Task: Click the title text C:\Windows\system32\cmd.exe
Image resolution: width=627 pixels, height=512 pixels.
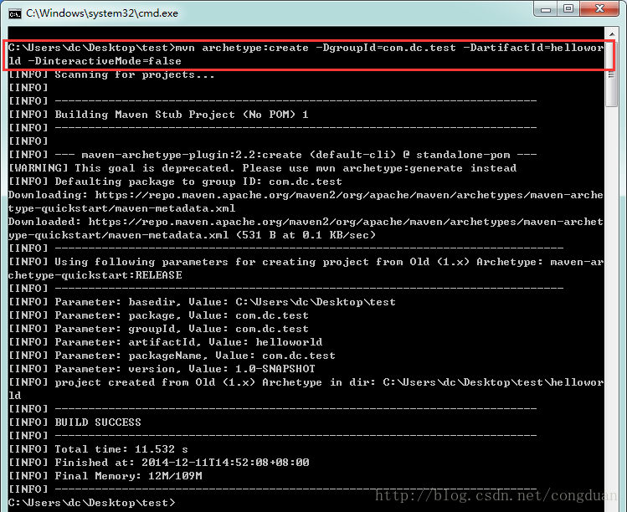Action: tap(102, 13)
